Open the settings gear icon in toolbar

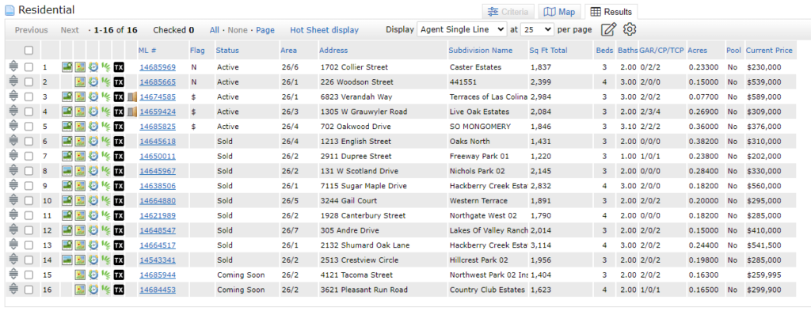[629, 29]
